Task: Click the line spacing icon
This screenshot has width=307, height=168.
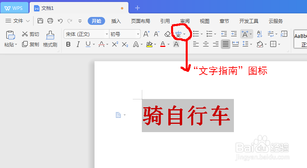Action: tap(245, 44)
